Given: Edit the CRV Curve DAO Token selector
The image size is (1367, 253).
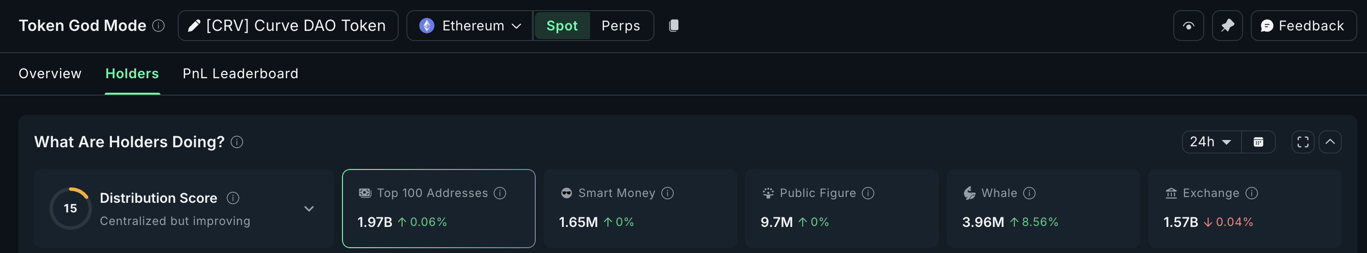Looking at the screenshot, I should point(288,26).
